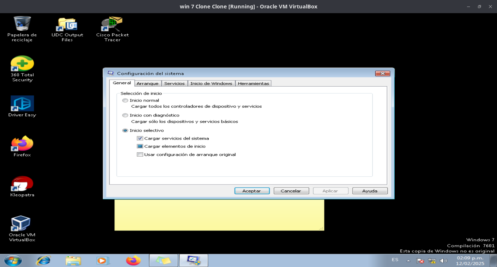Switch to the Servicios tab
The width and height of the screenshot is (497, 267).
pyautogui.click(x=174, y=83)
